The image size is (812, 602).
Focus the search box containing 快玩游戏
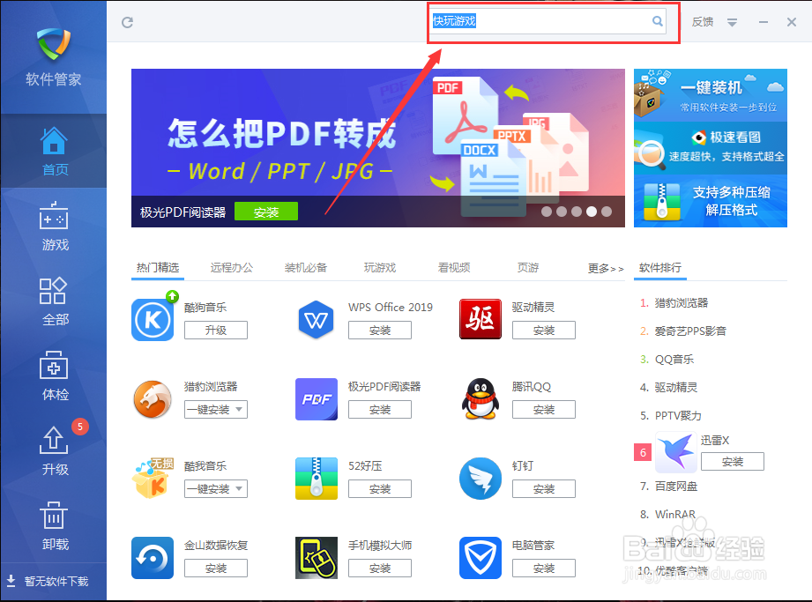pyautogui.click(x=548, y=21)
